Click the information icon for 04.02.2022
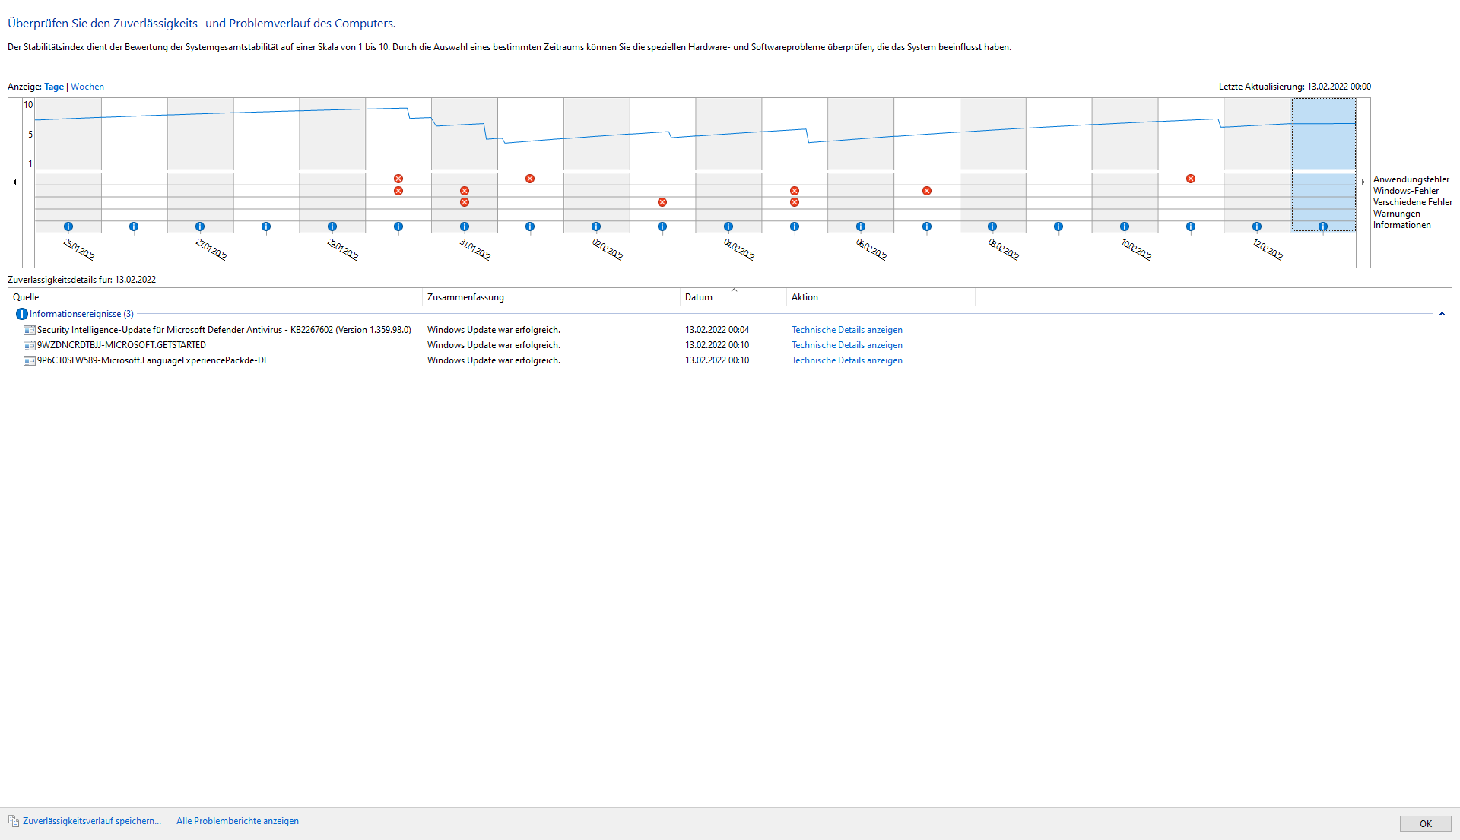Screen dimensions: 1460x840 pos(728,227)
